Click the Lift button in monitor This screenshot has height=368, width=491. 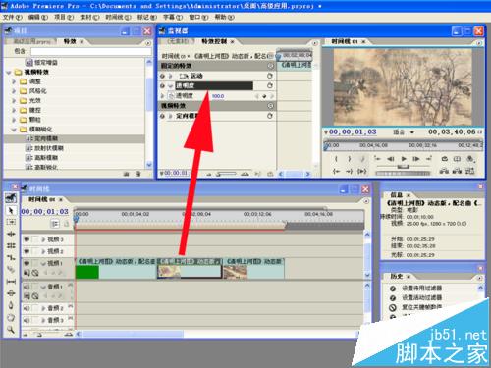point(444,171)
